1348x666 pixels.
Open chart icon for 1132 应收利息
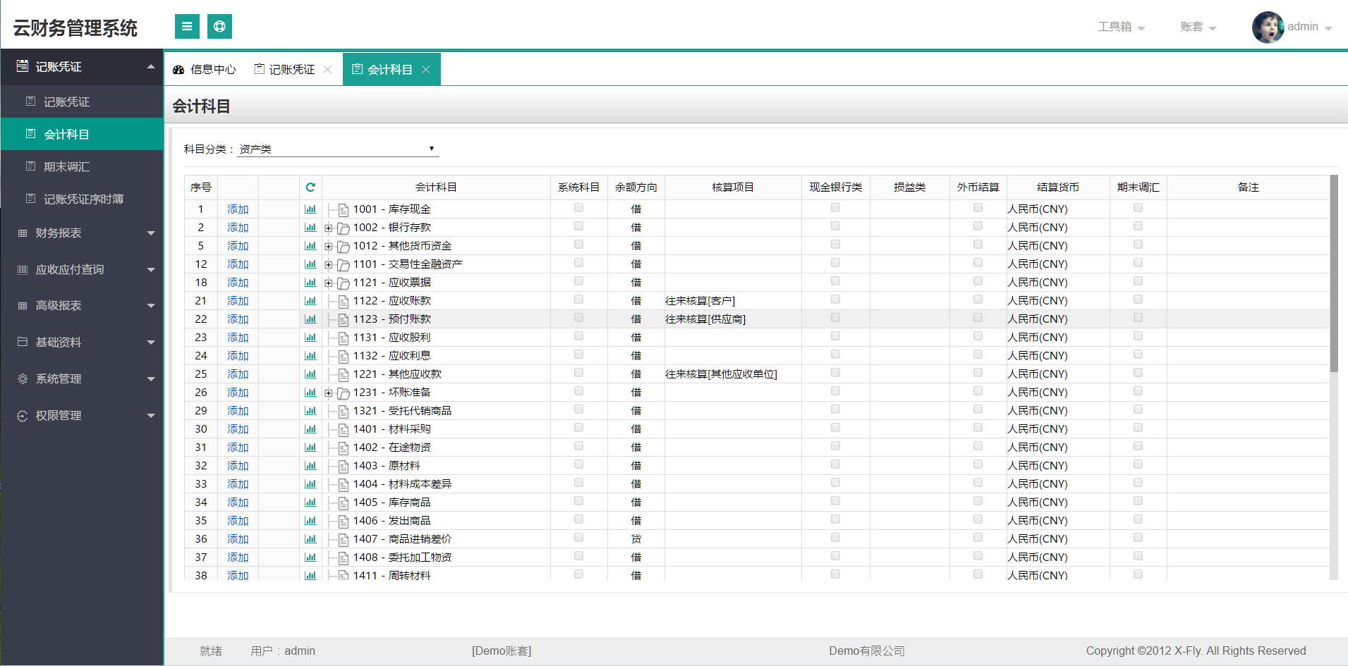pyautogui.click(x=310, y=356)
